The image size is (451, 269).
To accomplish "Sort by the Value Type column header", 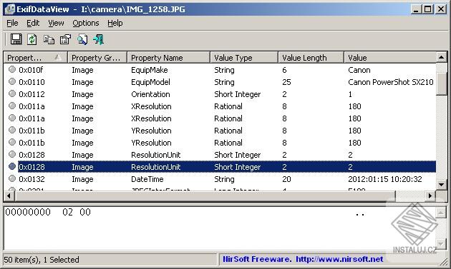I will [x=245, y=58].
